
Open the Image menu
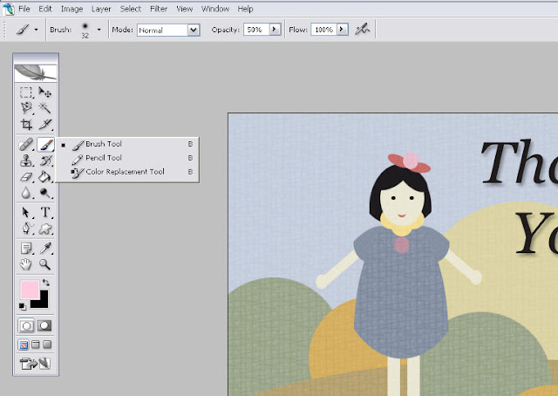[71, 9]
